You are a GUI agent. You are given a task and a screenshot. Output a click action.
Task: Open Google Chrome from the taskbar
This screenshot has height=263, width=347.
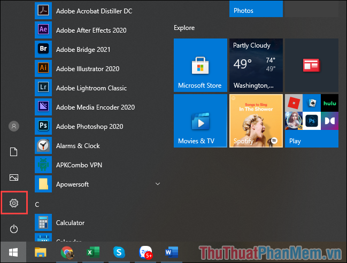coord(67,252)
